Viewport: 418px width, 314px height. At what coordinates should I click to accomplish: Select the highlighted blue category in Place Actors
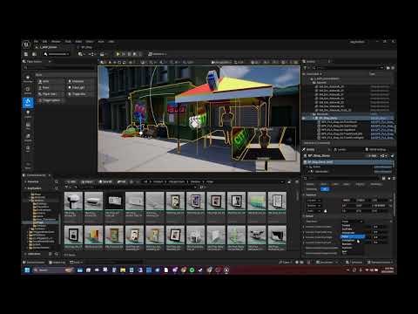tap(28, 102)
